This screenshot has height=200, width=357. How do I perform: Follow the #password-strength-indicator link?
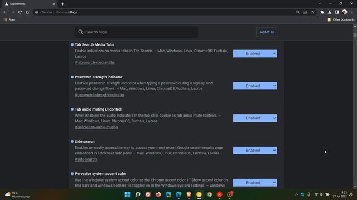(99, 95)
